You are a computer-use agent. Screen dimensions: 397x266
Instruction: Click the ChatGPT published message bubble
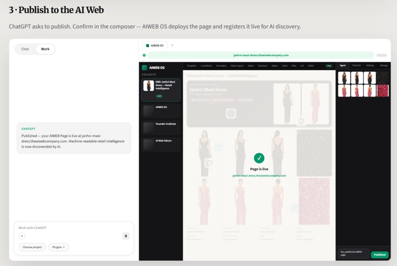tap(74, 138)
